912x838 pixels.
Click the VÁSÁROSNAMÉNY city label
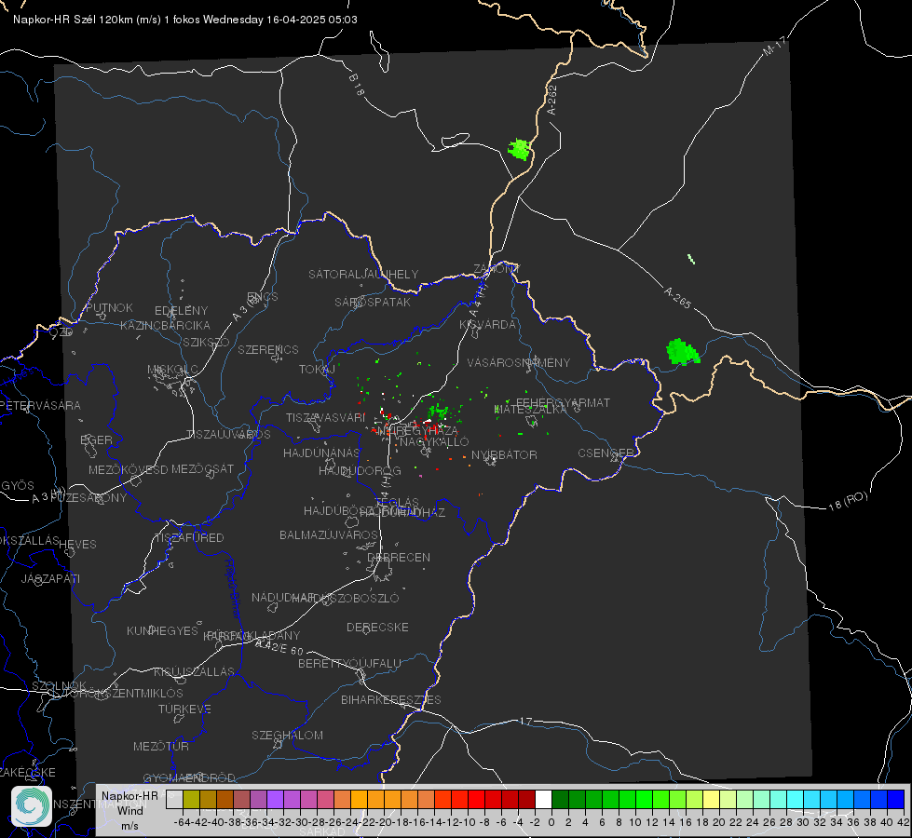coord(519,362)
